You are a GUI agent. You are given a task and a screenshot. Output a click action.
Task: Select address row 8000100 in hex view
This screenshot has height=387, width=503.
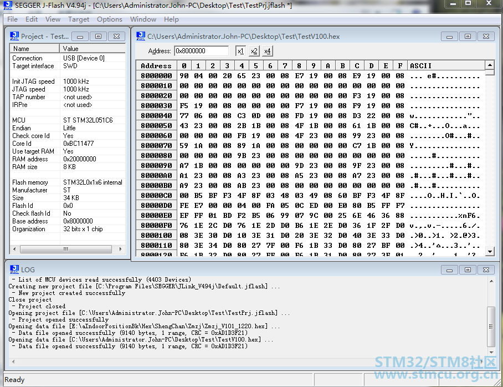[156, 235]
